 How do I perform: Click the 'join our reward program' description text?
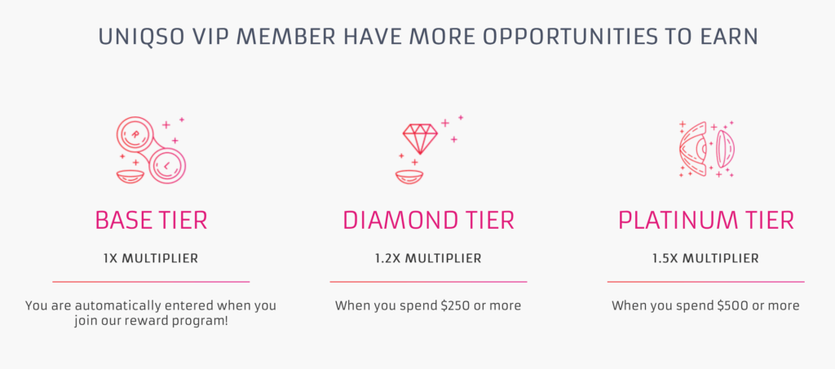[x=151, y=314]
